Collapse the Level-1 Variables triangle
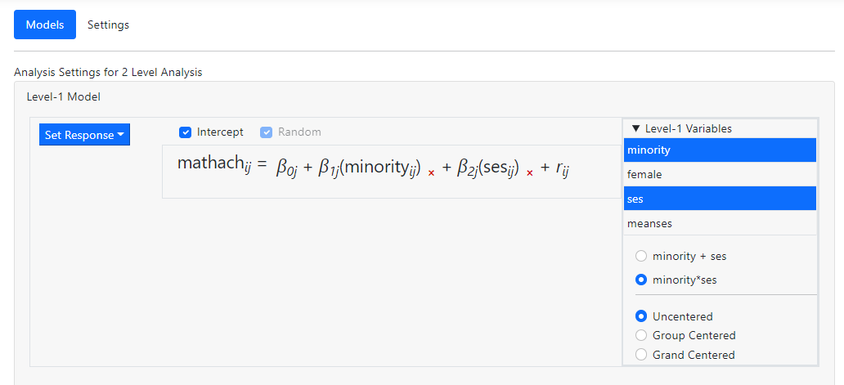This screenshot has height=385, width=844. click(635, 129)
